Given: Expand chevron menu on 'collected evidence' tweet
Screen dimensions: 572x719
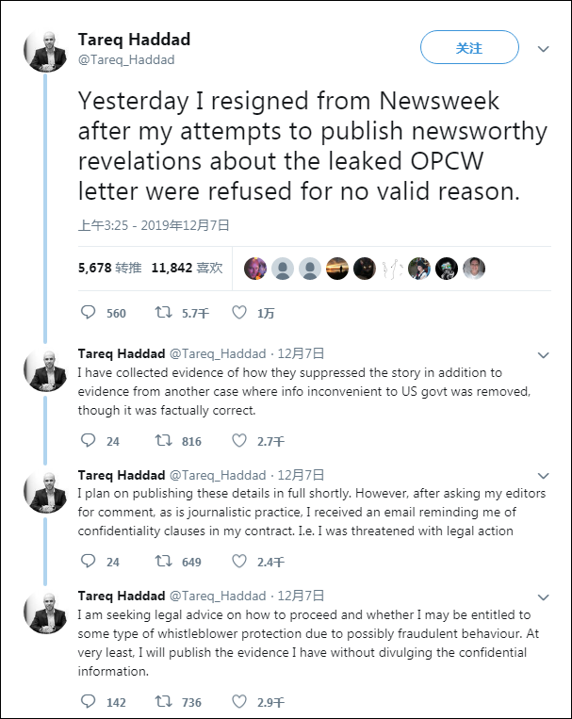Looking at the screenshot, I should [x=544, y=355].
